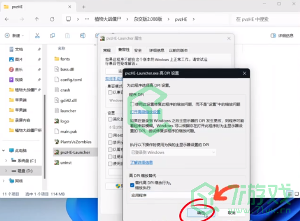Collapse 此电脑 tree node

(4, 150)
